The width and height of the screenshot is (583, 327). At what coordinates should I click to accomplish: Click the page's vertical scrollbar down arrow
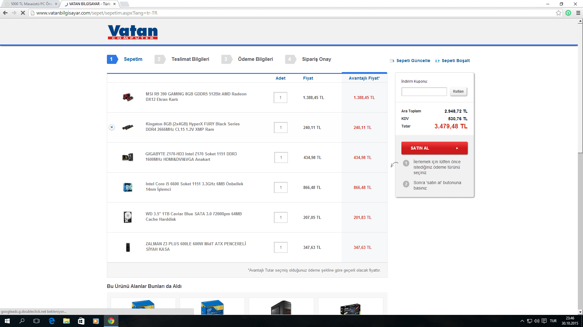580,312
